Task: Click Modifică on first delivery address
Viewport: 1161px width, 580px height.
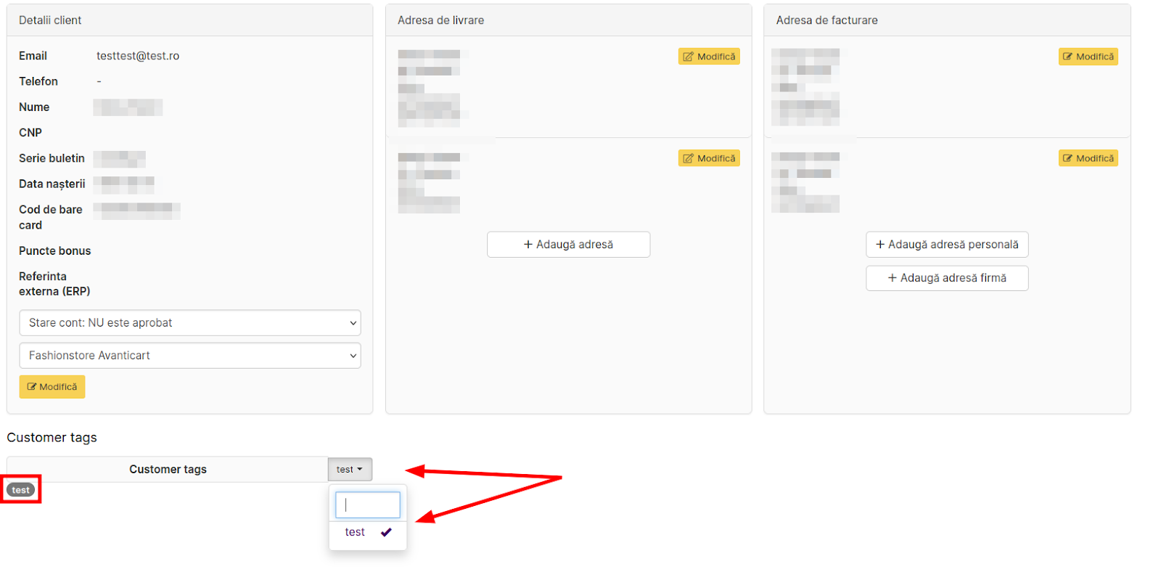Action: click(x=708, y=57)
